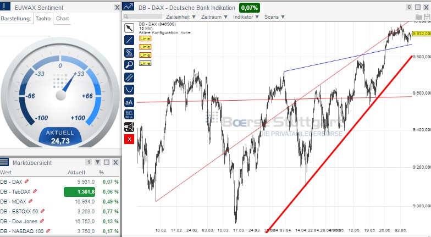The image size is (431, 237).
Task: Select the trend line drawing tool
Action: [x=129, y=40]
